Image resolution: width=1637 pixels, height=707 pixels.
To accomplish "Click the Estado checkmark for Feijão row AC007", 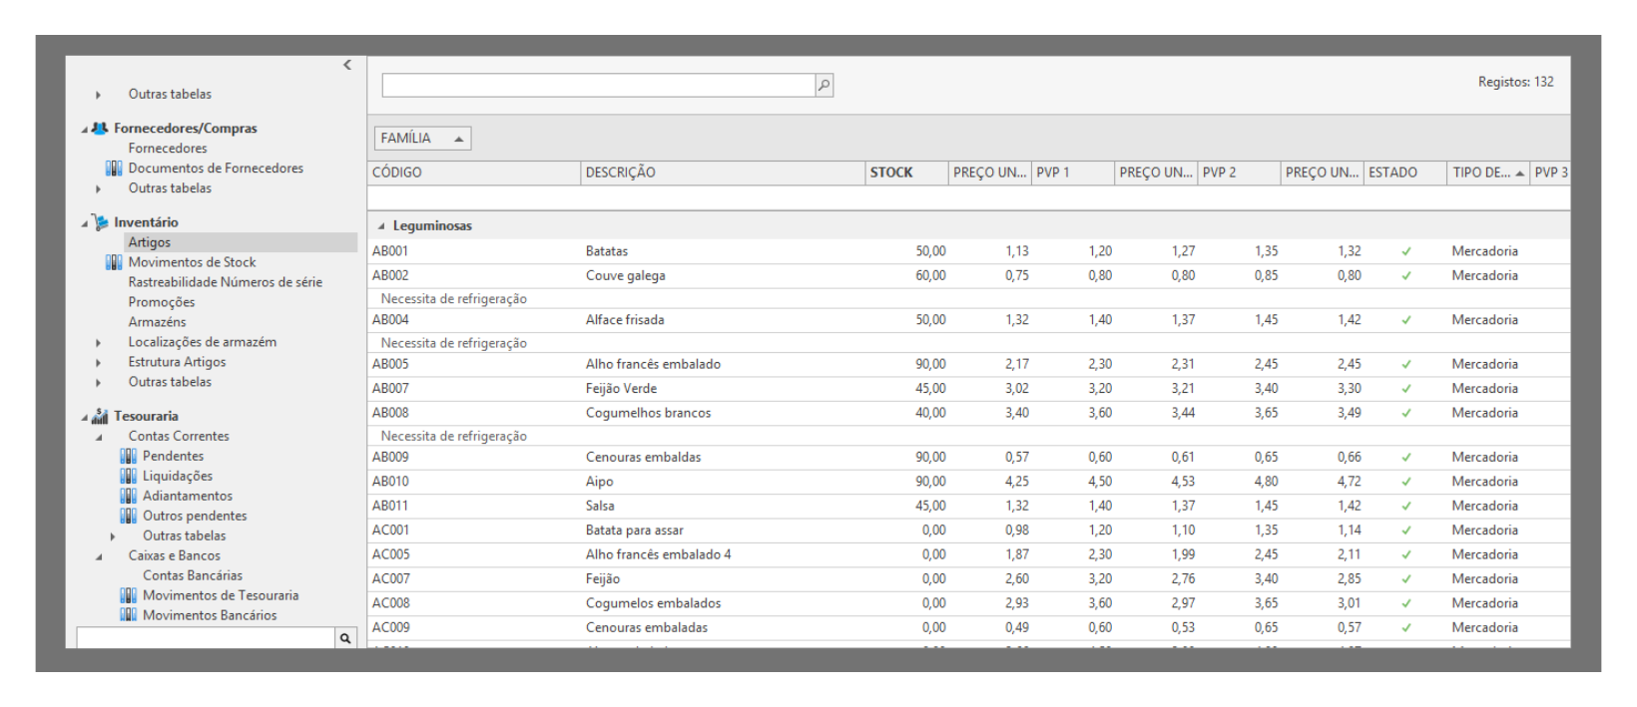I will [1405, 579].
